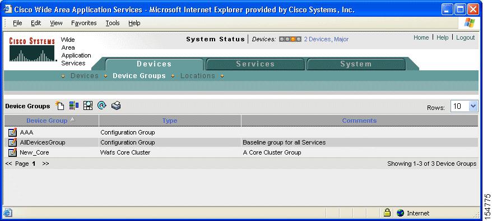Sort by the Device Group column header
The image size is (492, 221).
point(47,121)
